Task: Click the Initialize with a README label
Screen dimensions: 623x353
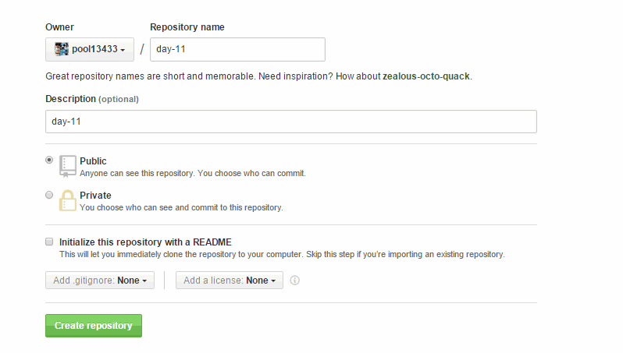Action: coord(145,242)
